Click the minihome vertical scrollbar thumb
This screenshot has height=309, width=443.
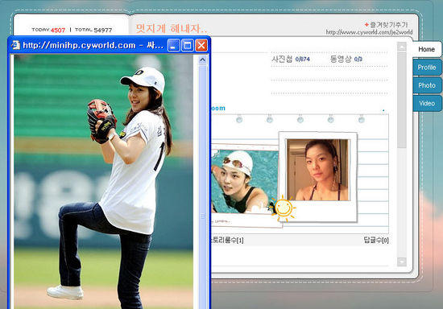[x=401, y=100]
